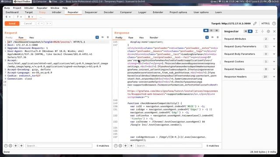This screenshot has height=157, width=280.
Task: Open Inspector settings gear icon
Action: 268,31
